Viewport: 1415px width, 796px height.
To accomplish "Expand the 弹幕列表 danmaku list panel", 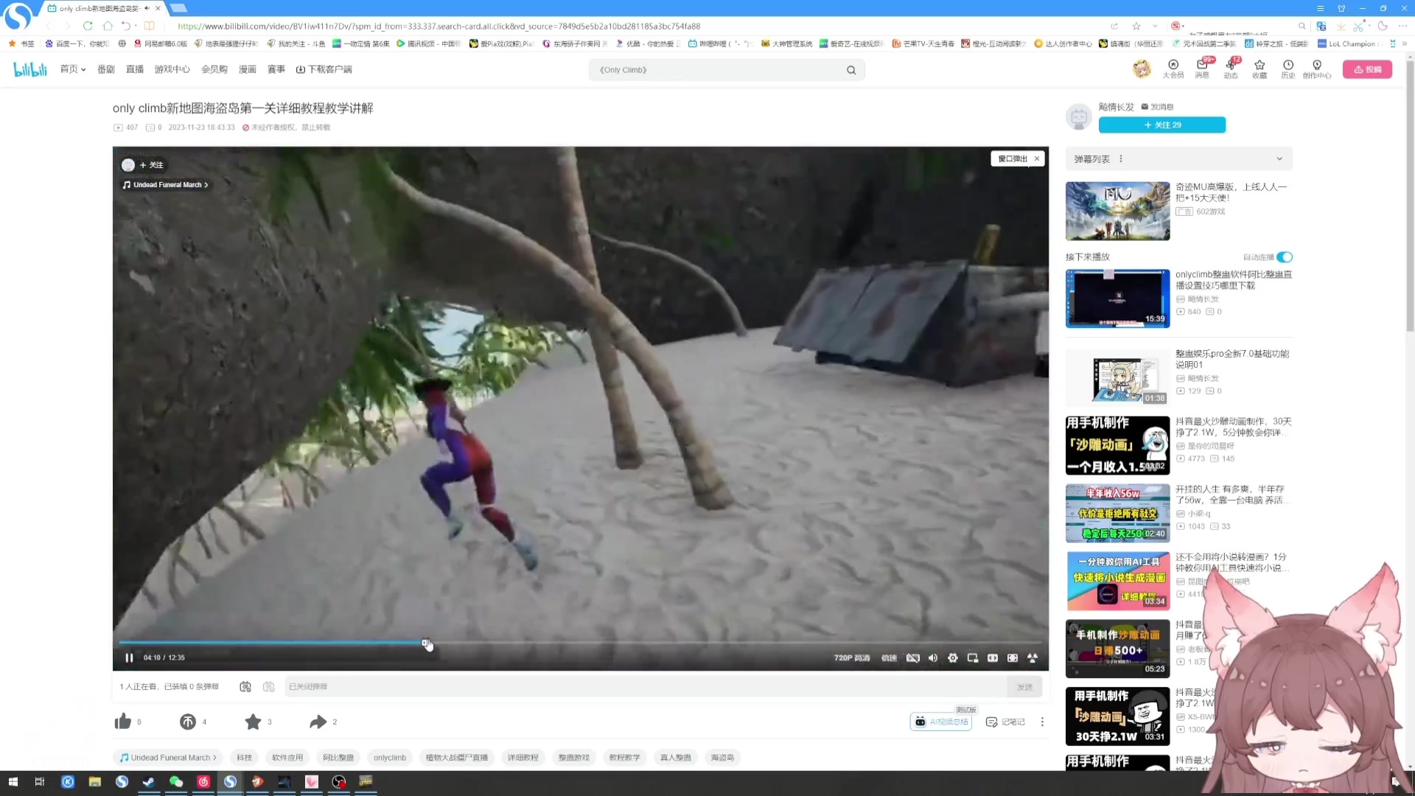I will pos(1279,158).
